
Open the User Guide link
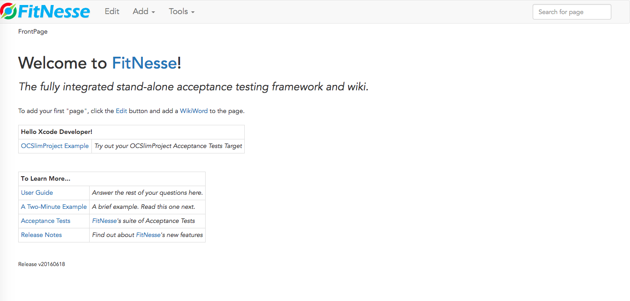[37, 192]
